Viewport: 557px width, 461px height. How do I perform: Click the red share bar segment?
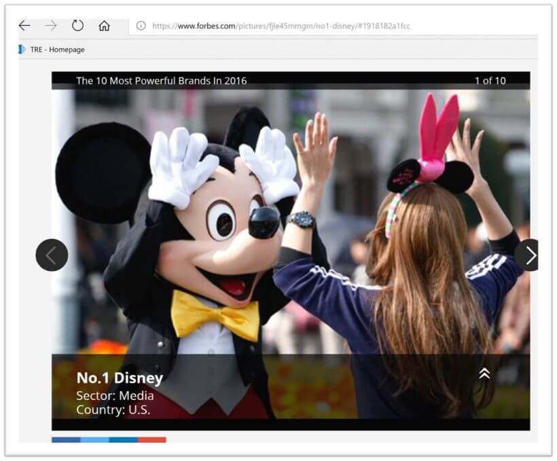pos(151,440)
